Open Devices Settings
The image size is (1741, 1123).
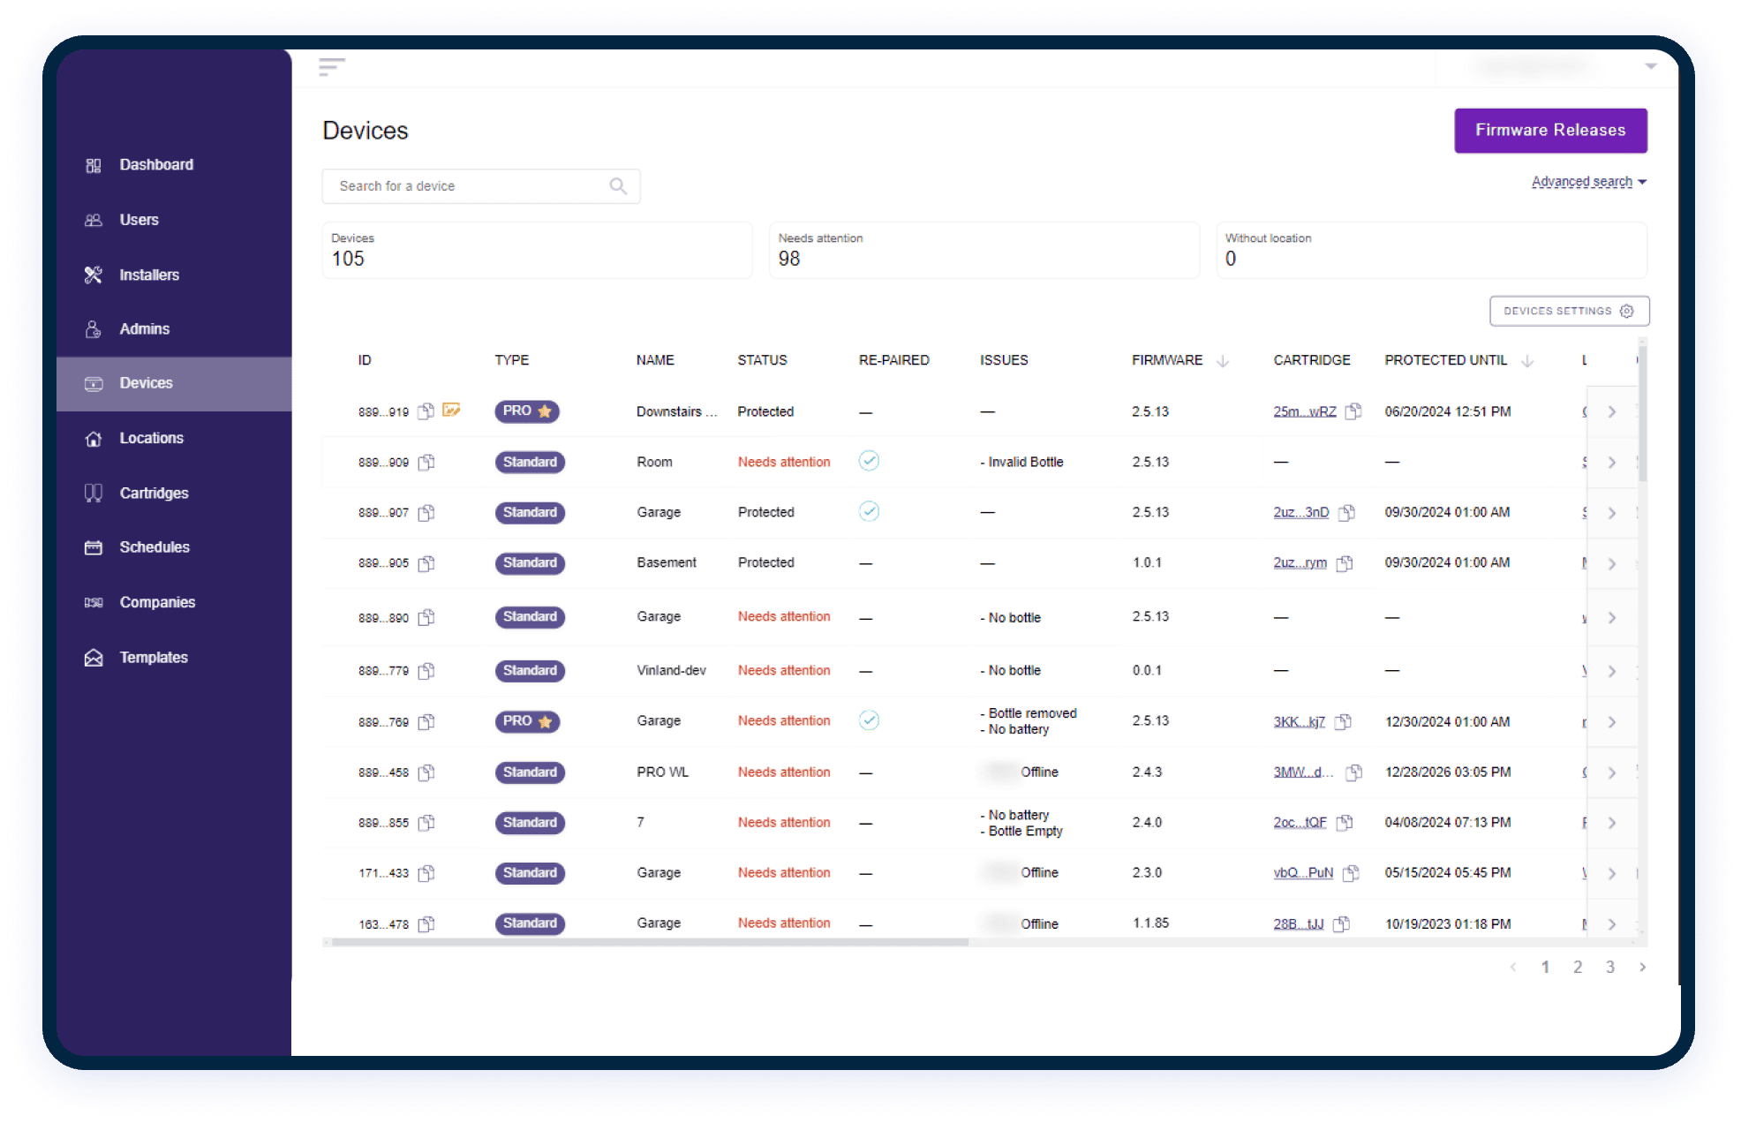pyautogui.click(x=1569, y=311)
